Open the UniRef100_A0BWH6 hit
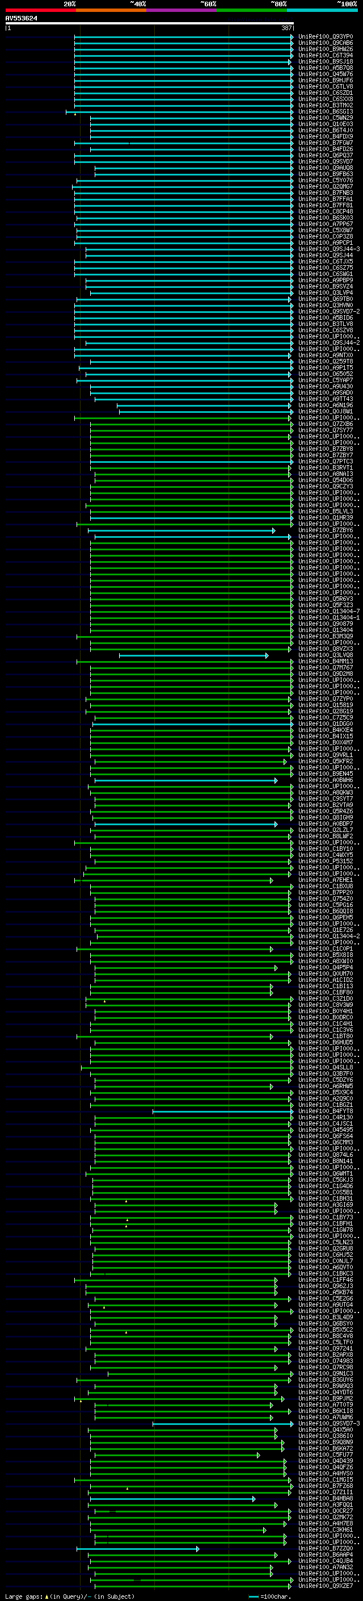 325,780
